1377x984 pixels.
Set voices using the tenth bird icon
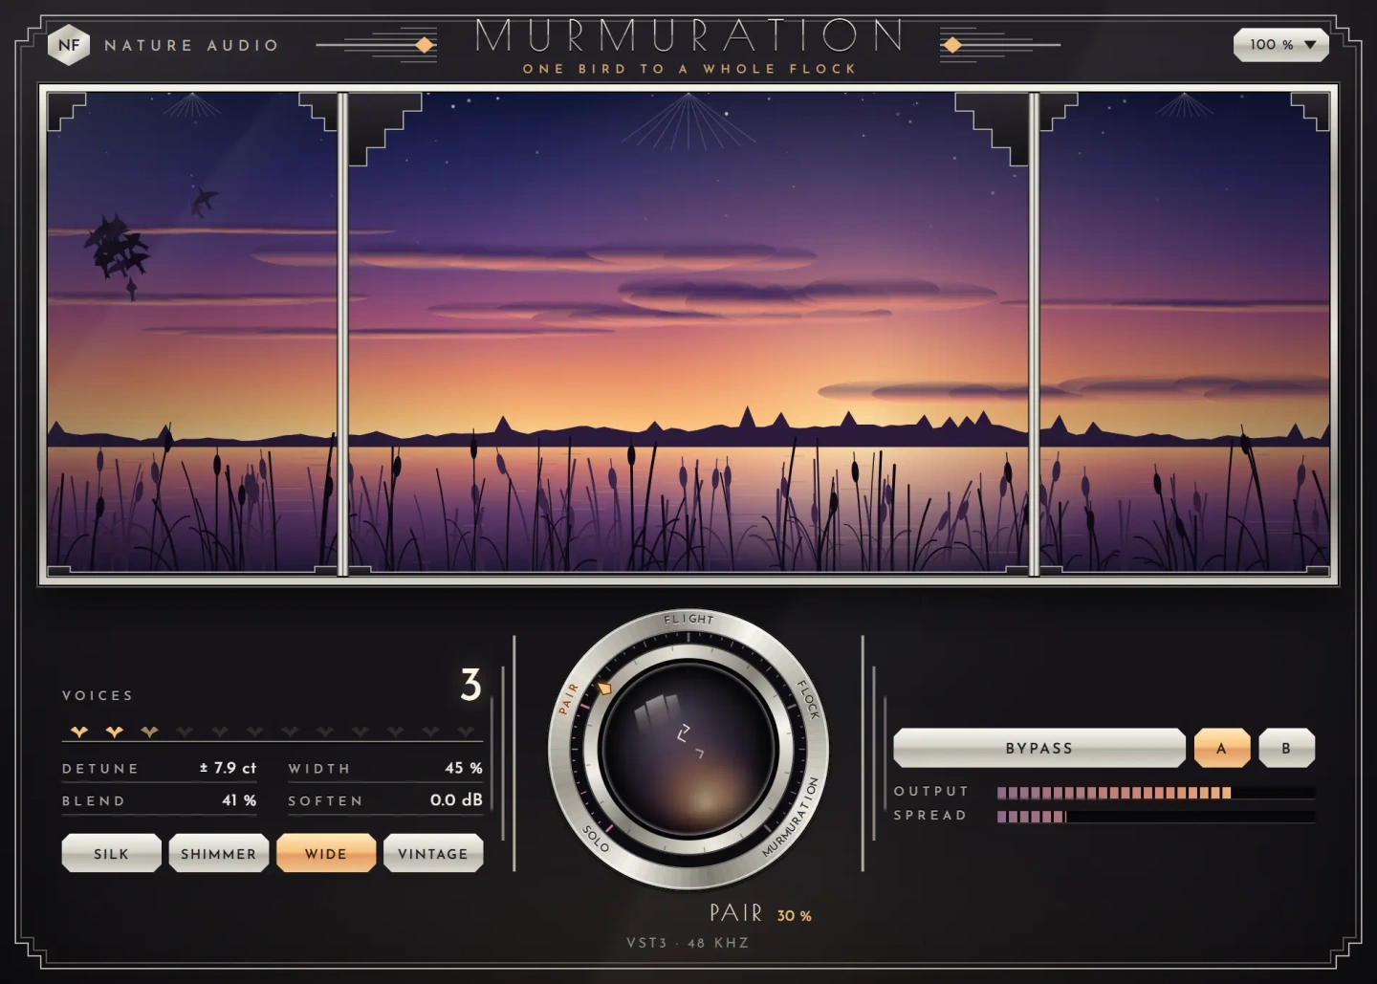coord(396,732)
